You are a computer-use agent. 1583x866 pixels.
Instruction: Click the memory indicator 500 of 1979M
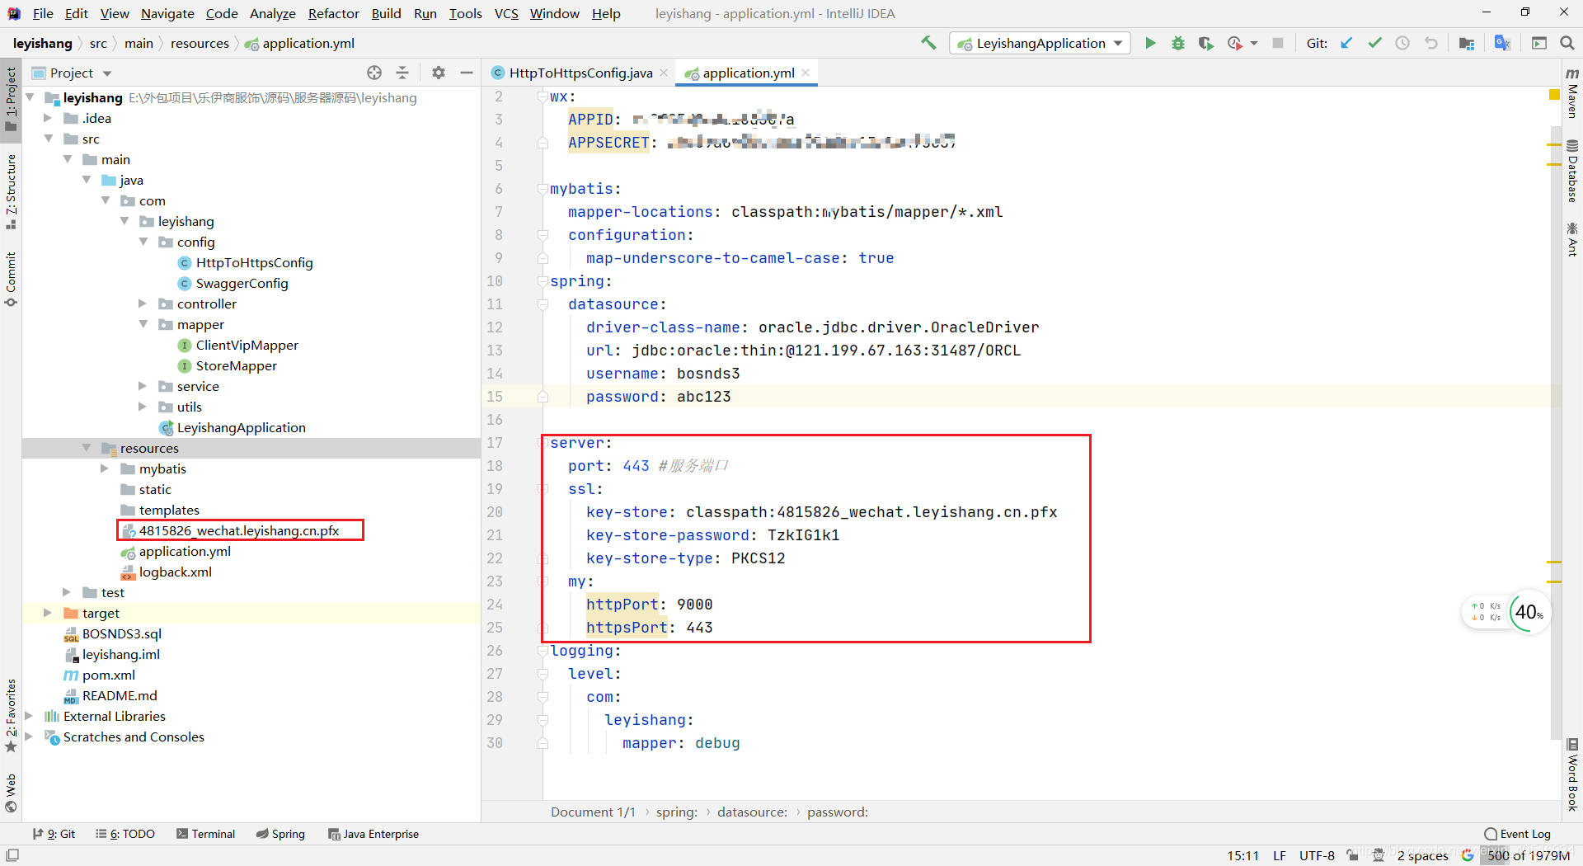click(1528, 855)
